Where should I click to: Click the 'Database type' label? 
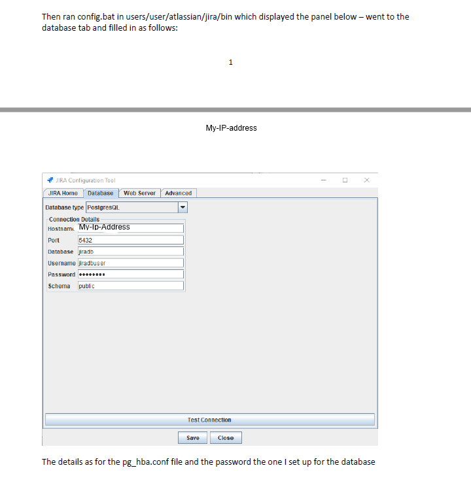point(64,208)
